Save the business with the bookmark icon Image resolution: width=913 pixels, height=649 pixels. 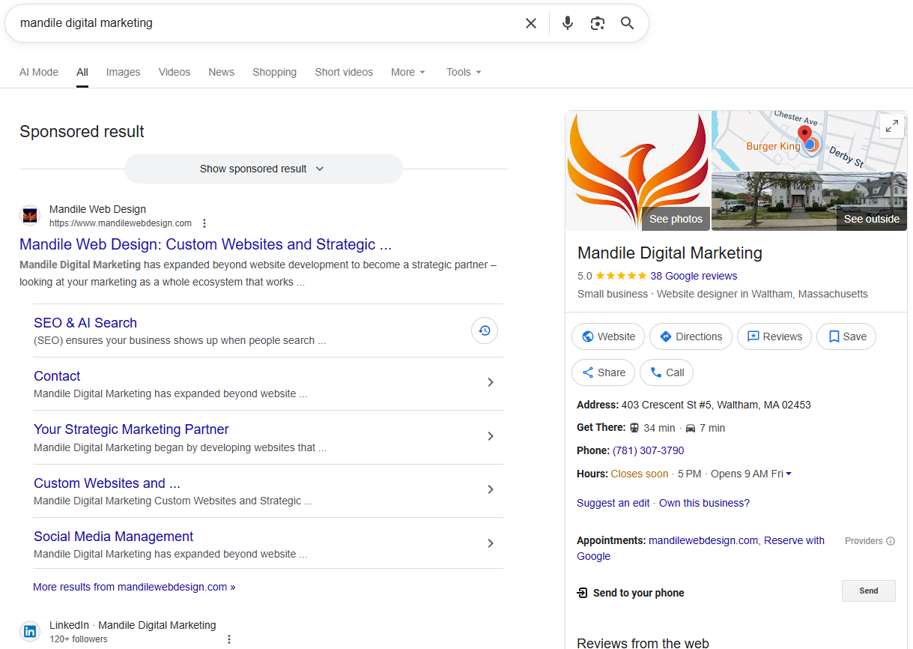(x=846, y=336)
